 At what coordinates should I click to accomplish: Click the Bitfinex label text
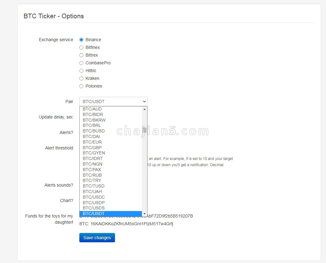pos(93,48)
